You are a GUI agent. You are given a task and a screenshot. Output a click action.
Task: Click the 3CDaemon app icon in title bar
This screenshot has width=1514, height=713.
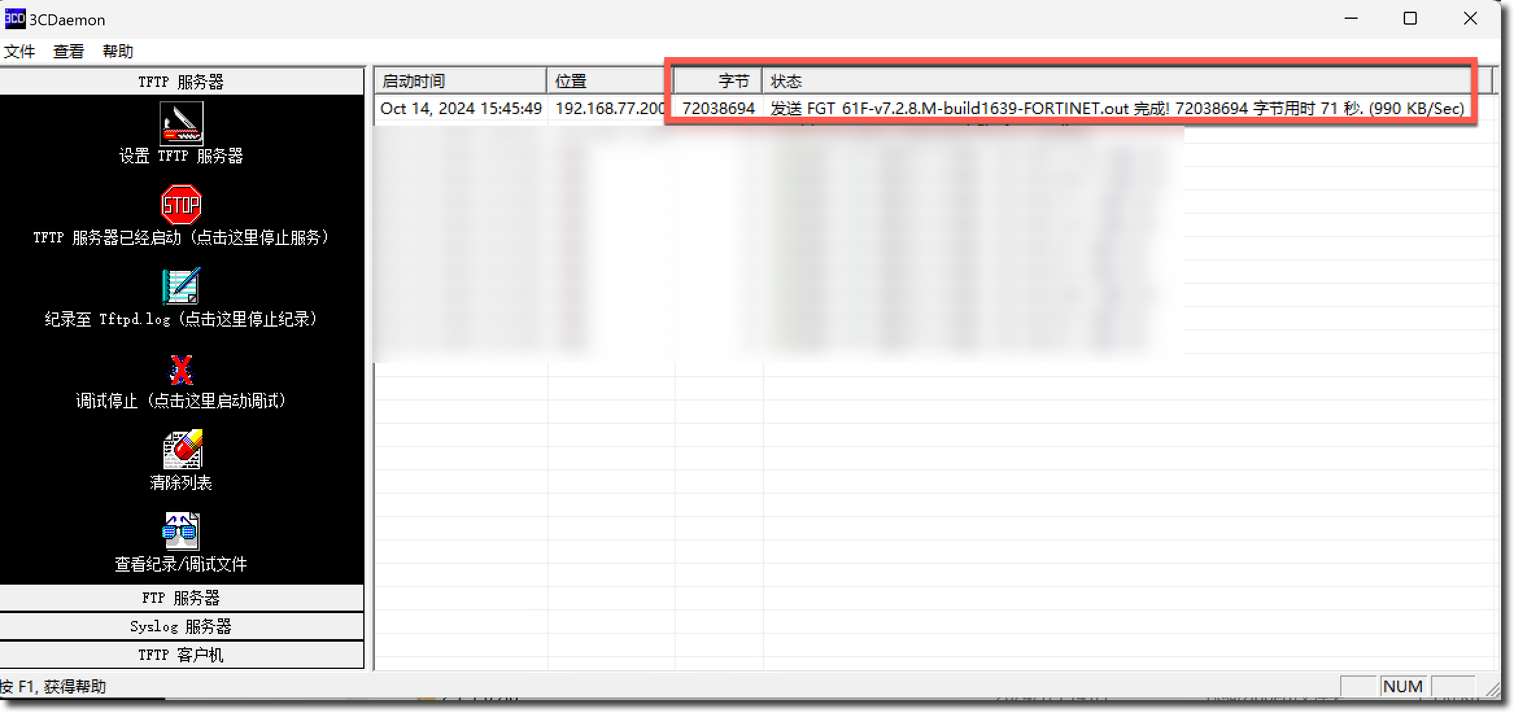(x=15, y=19)
